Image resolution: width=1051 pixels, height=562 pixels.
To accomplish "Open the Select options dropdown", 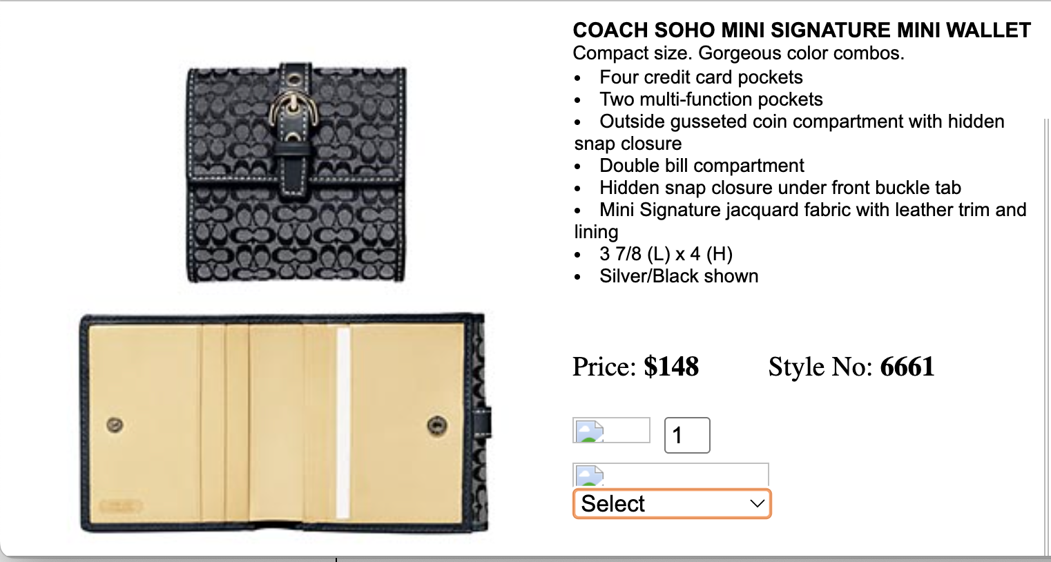I will click(672, 503).
